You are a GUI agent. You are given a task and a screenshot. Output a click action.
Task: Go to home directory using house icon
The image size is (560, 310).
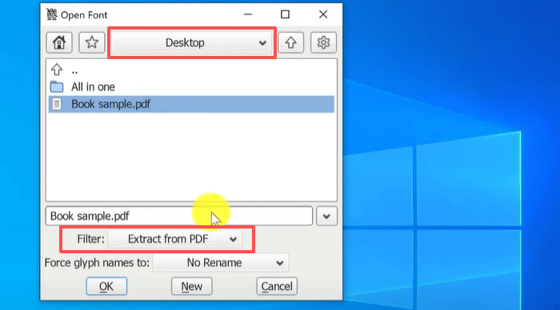pyautogui.click(x=59, y=43)
